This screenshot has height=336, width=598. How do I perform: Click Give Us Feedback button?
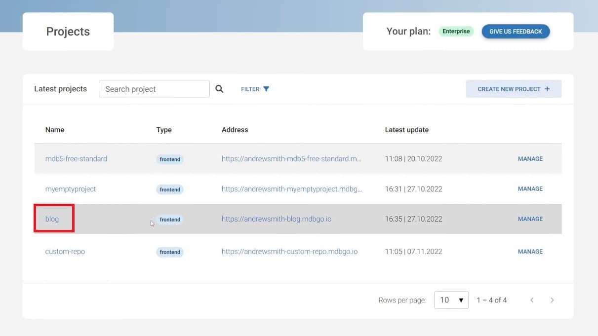click(516, 31)
